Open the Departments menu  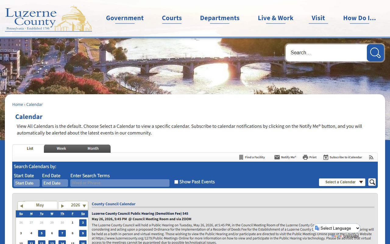click(x=220, y=18)
